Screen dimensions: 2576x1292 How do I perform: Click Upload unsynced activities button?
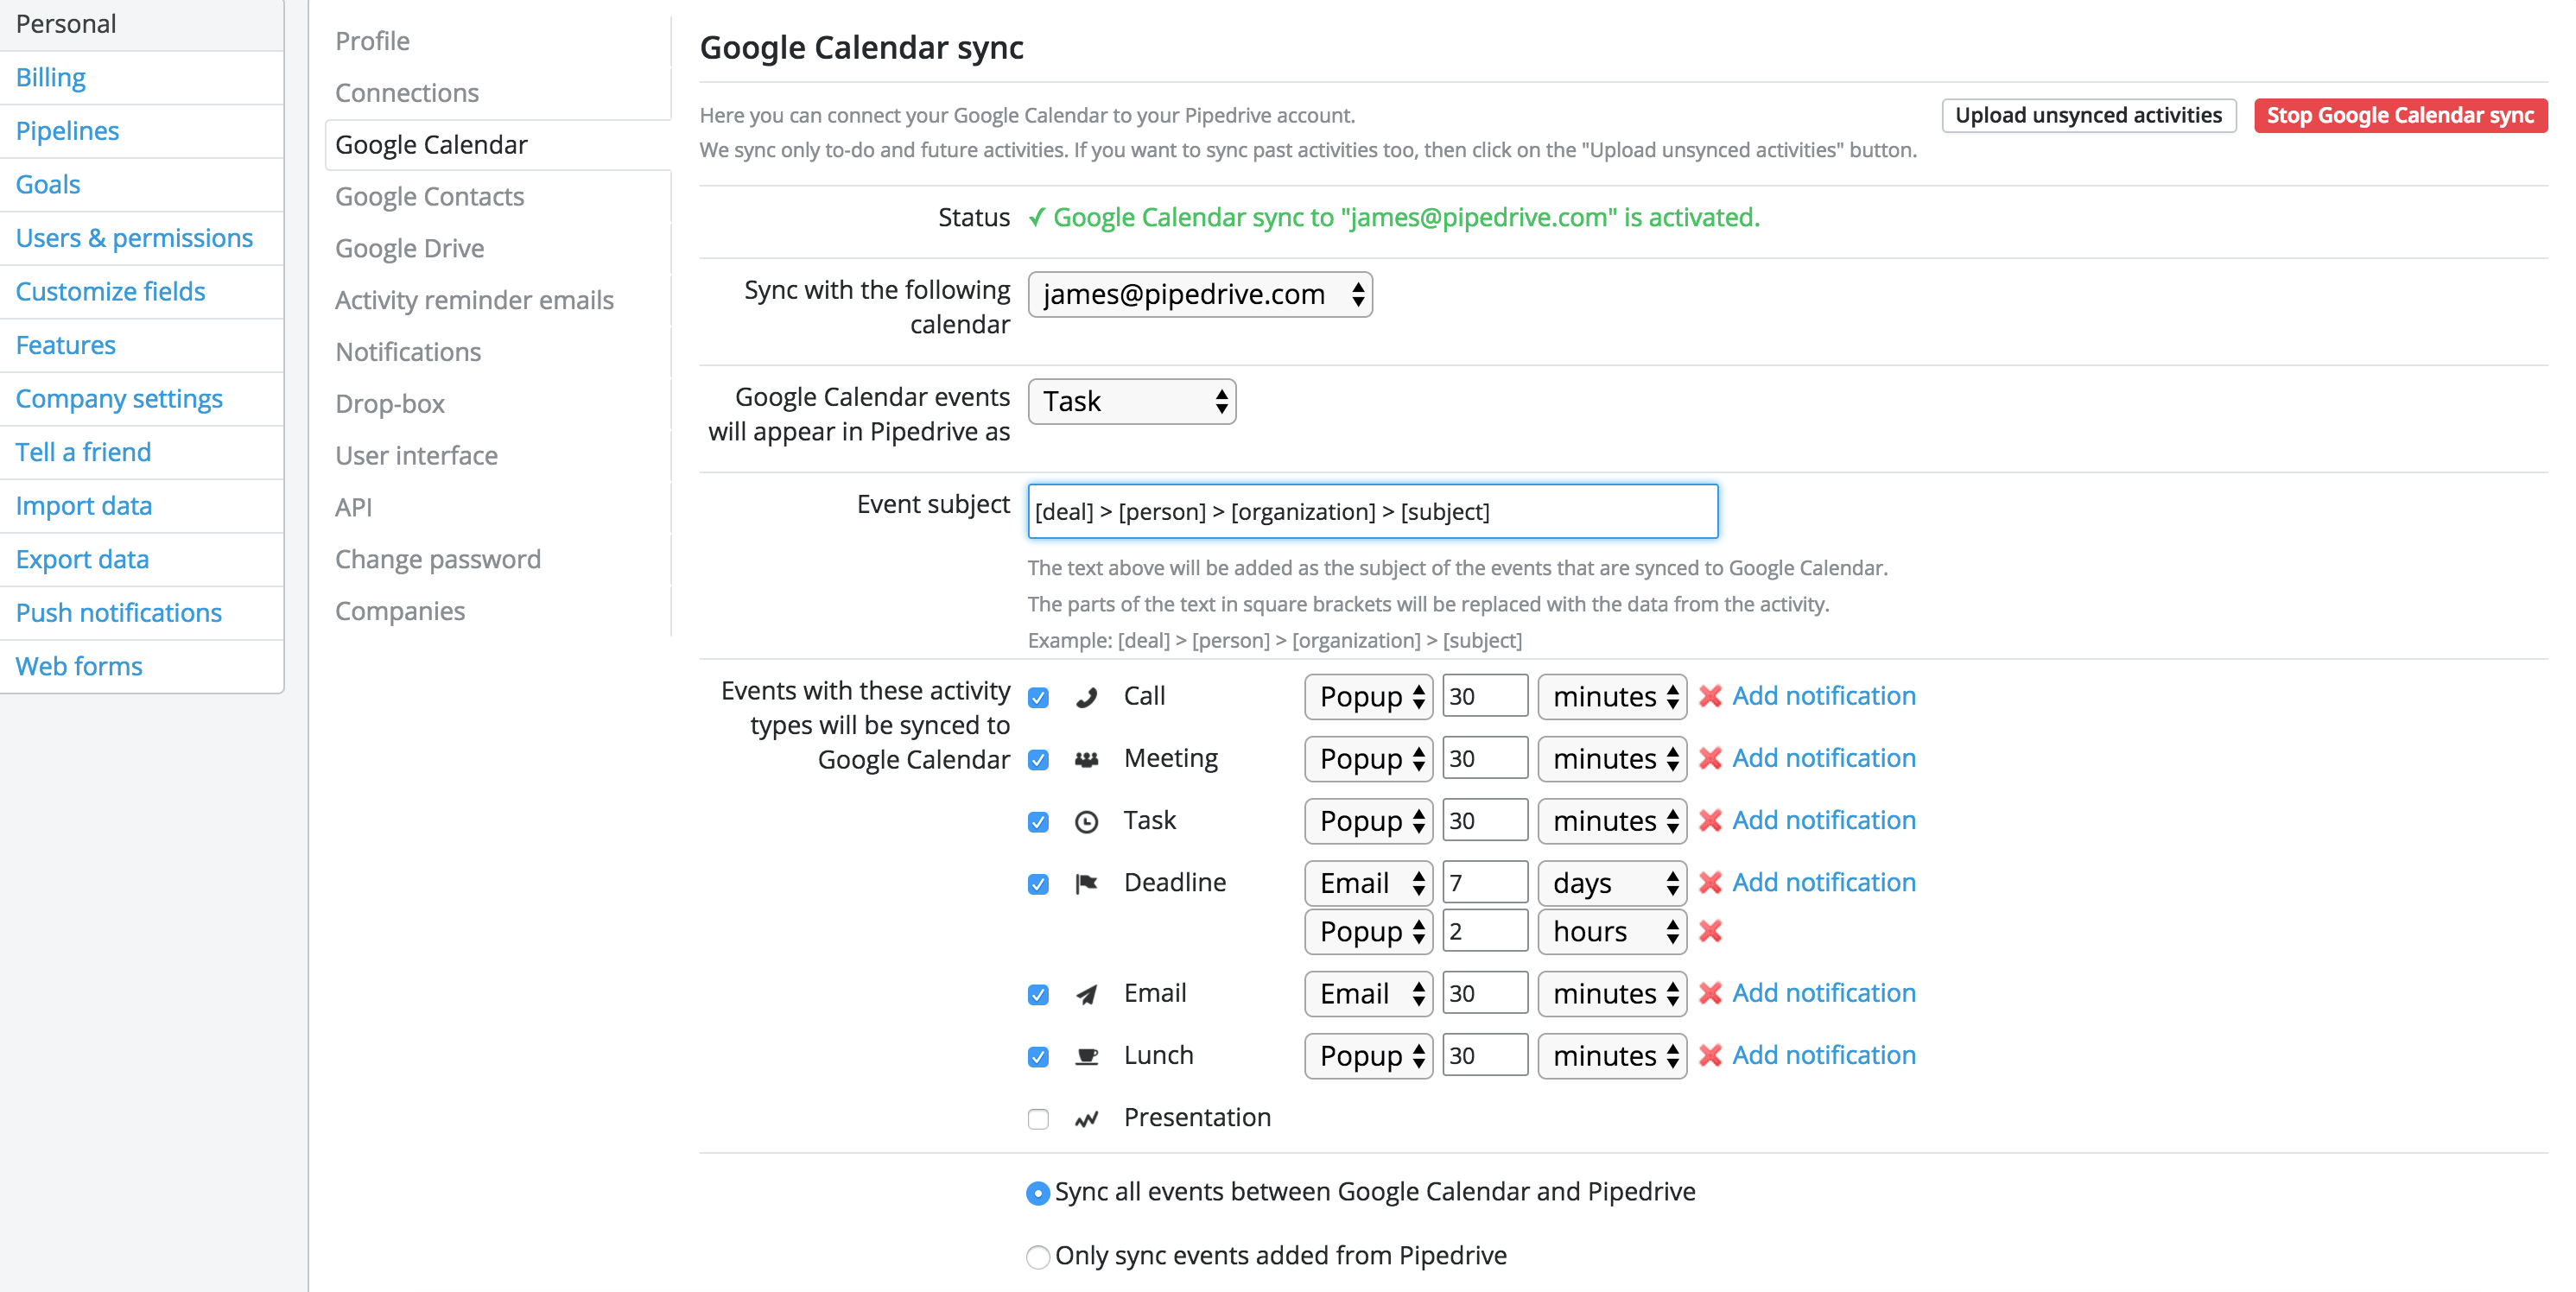[2088, 115]
